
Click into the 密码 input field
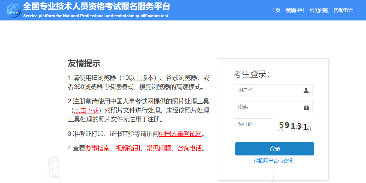[x=267, y=107]
